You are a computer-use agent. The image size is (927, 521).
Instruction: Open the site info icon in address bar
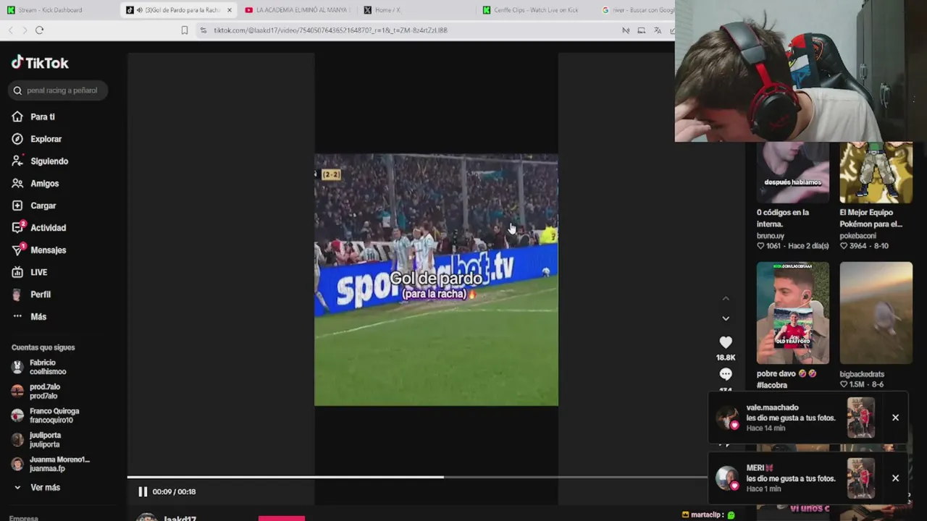[204, 30]
